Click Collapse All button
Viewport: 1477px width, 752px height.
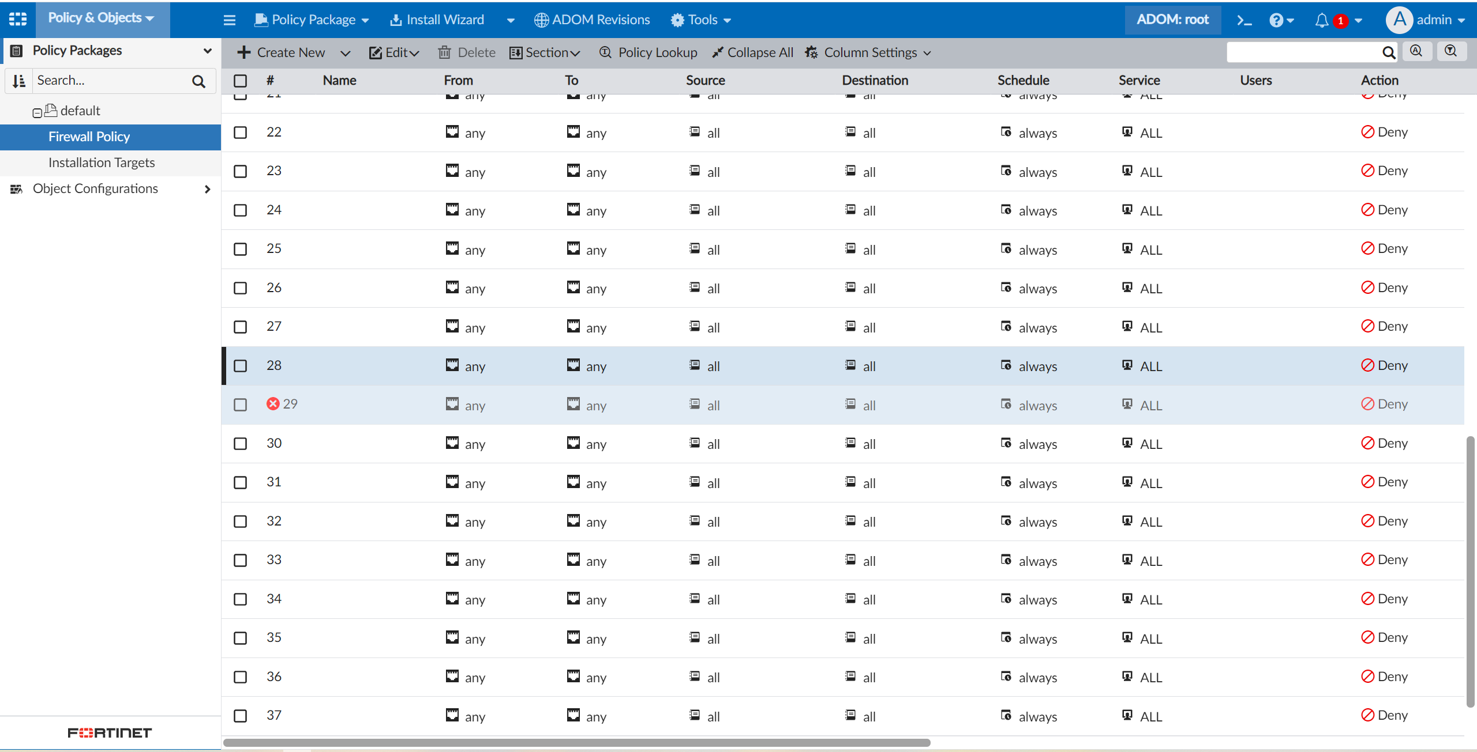752,52
